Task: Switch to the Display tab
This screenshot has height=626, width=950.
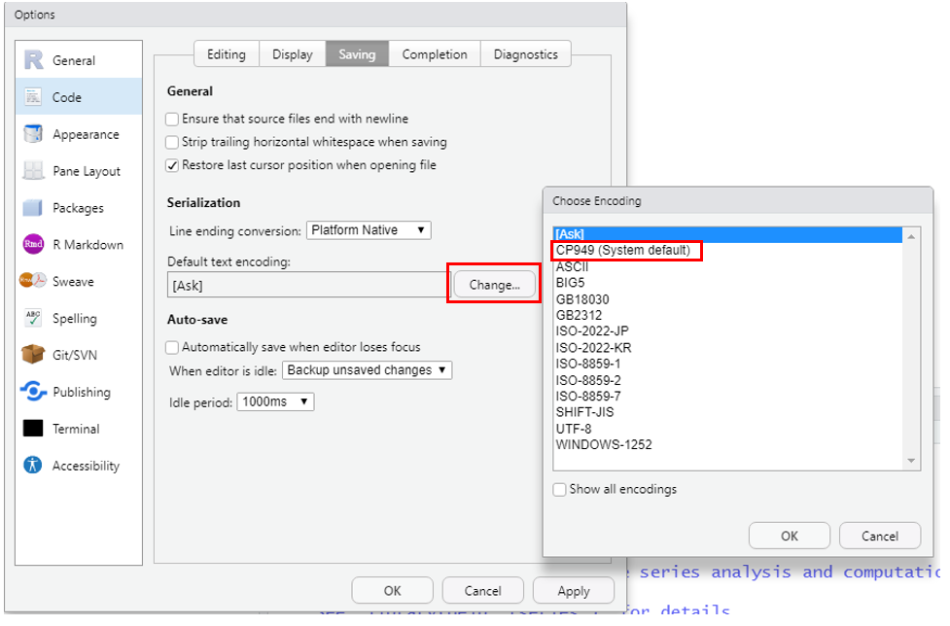Action: coord(293,54)
